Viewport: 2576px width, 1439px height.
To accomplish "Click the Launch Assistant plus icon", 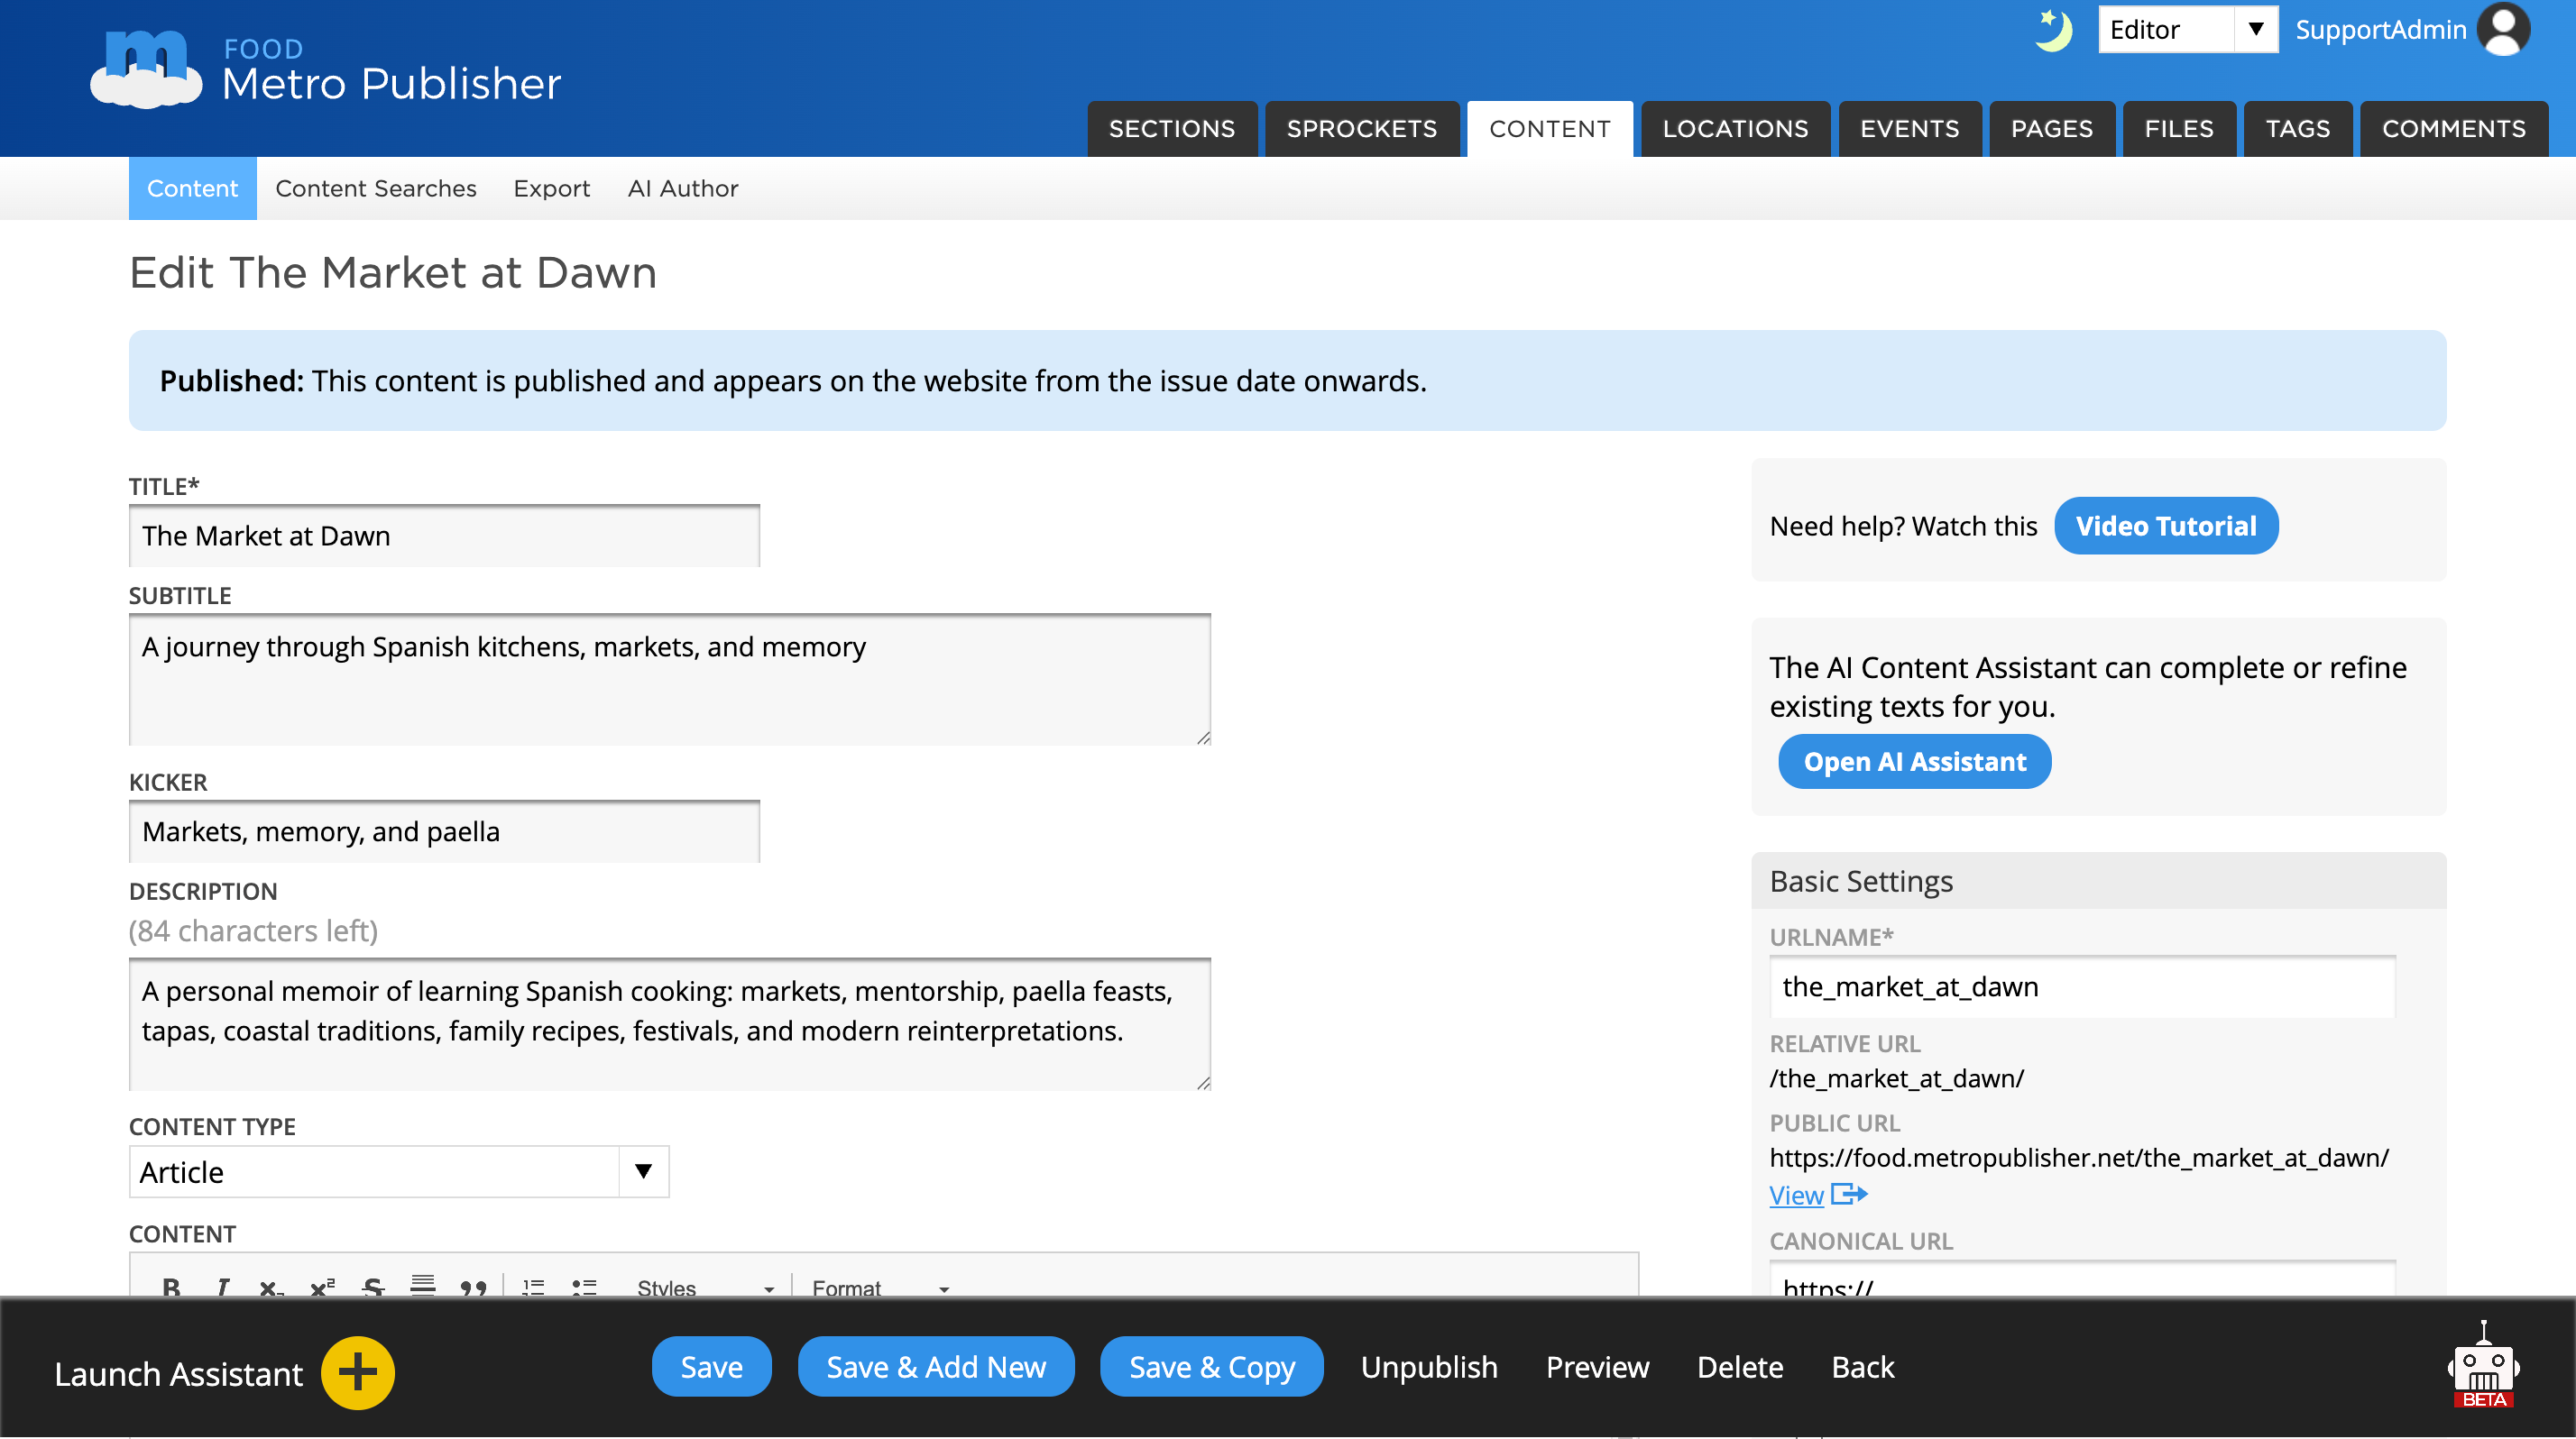I will pyautogui.click(x=357, y=1373).
